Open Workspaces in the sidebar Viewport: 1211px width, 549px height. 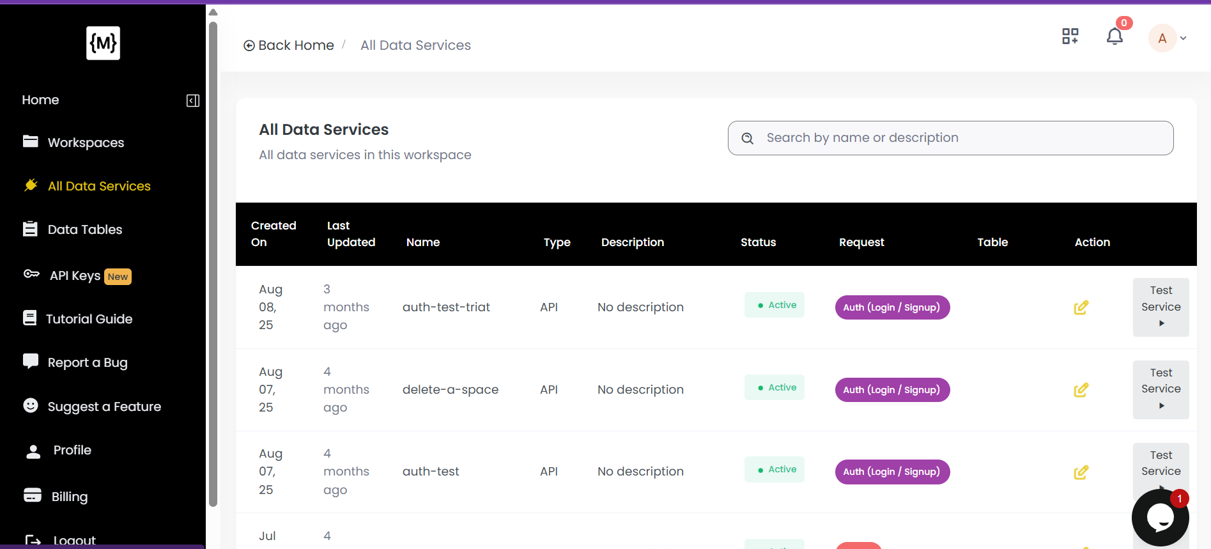86,143
